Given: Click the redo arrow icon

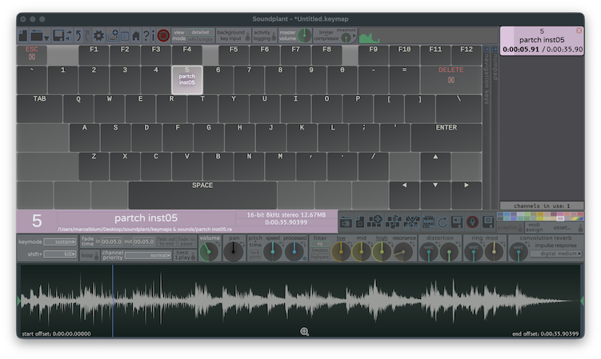Looking at the screenshot, I should [87, 36].
